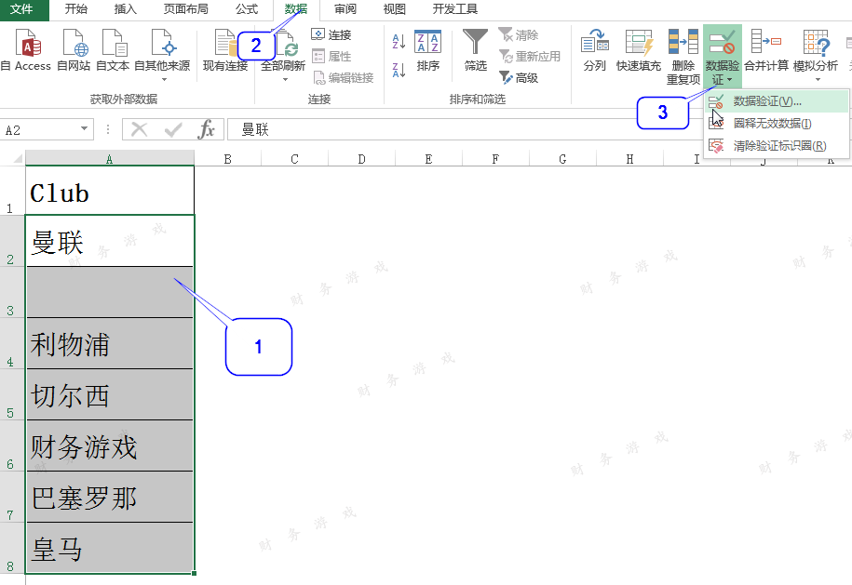This screenshot has height=585, width=852.
Task: Click the Select All corner triangle
Action: [17, 158]
